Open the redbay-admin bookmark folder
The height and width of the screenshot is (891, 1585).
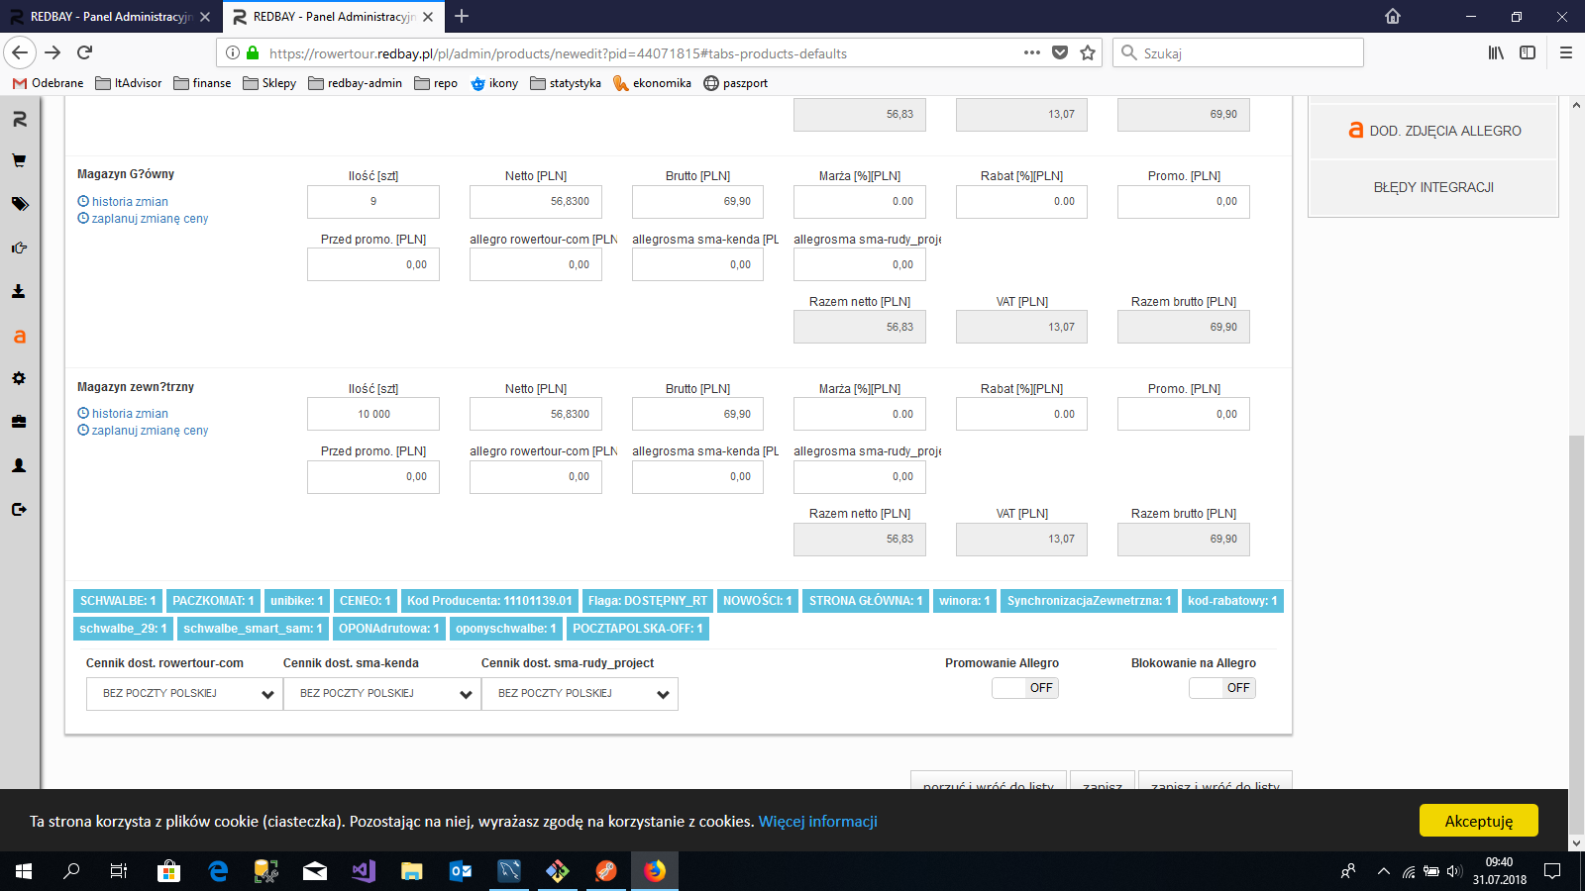[356, 83]
